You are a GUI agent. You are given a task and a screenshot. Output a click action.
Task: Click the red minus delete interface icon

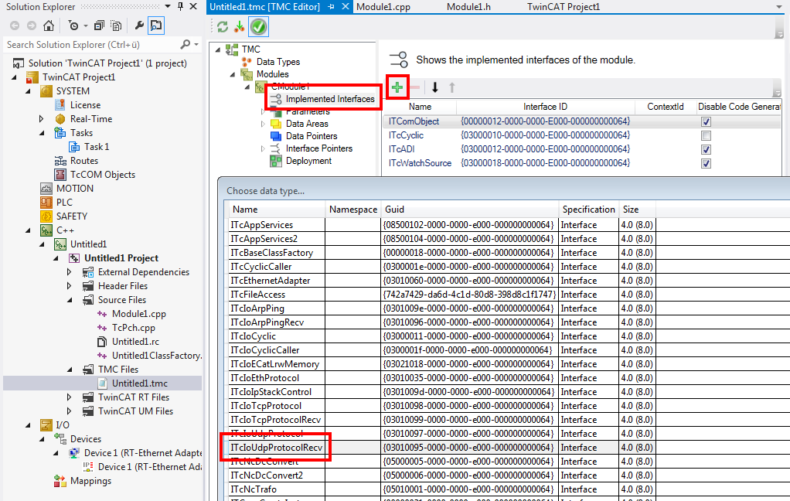point(414,87)
